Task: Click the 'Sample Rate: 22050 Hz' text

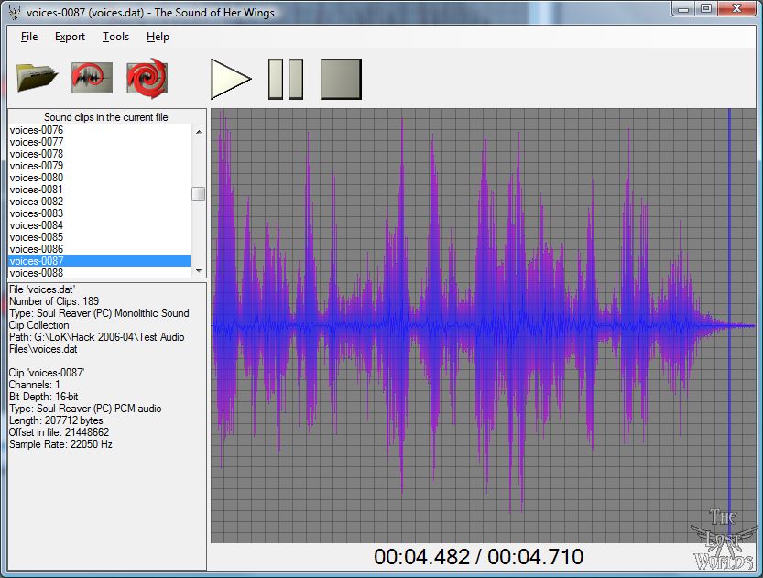Action: tap(60, 444)
